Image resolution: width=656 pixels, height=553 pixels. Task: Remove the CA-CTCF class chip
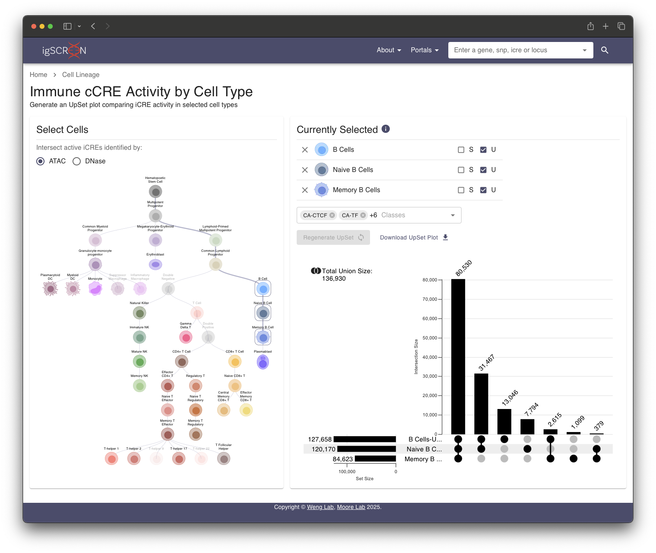[x=332, y=215]
